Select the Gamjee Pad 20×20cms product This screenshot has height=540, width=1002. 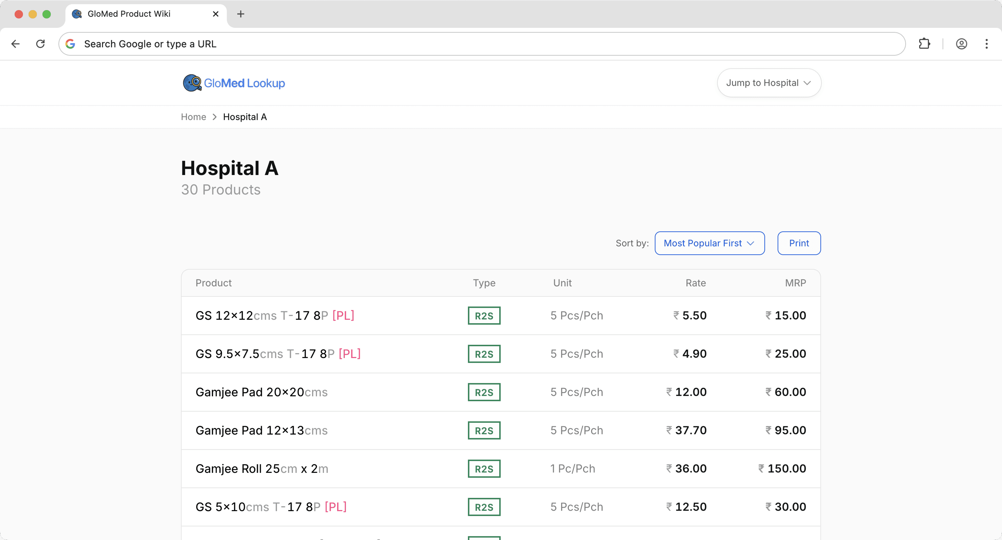(x=261, y=392)
